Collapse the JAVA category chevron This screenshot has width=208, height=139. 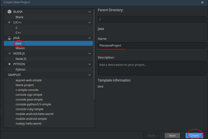click(89, 38)
